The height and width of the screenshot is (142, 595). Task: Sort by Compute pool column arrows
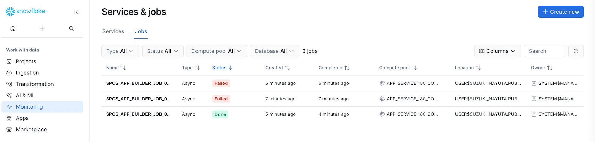[x=414, y=68]
